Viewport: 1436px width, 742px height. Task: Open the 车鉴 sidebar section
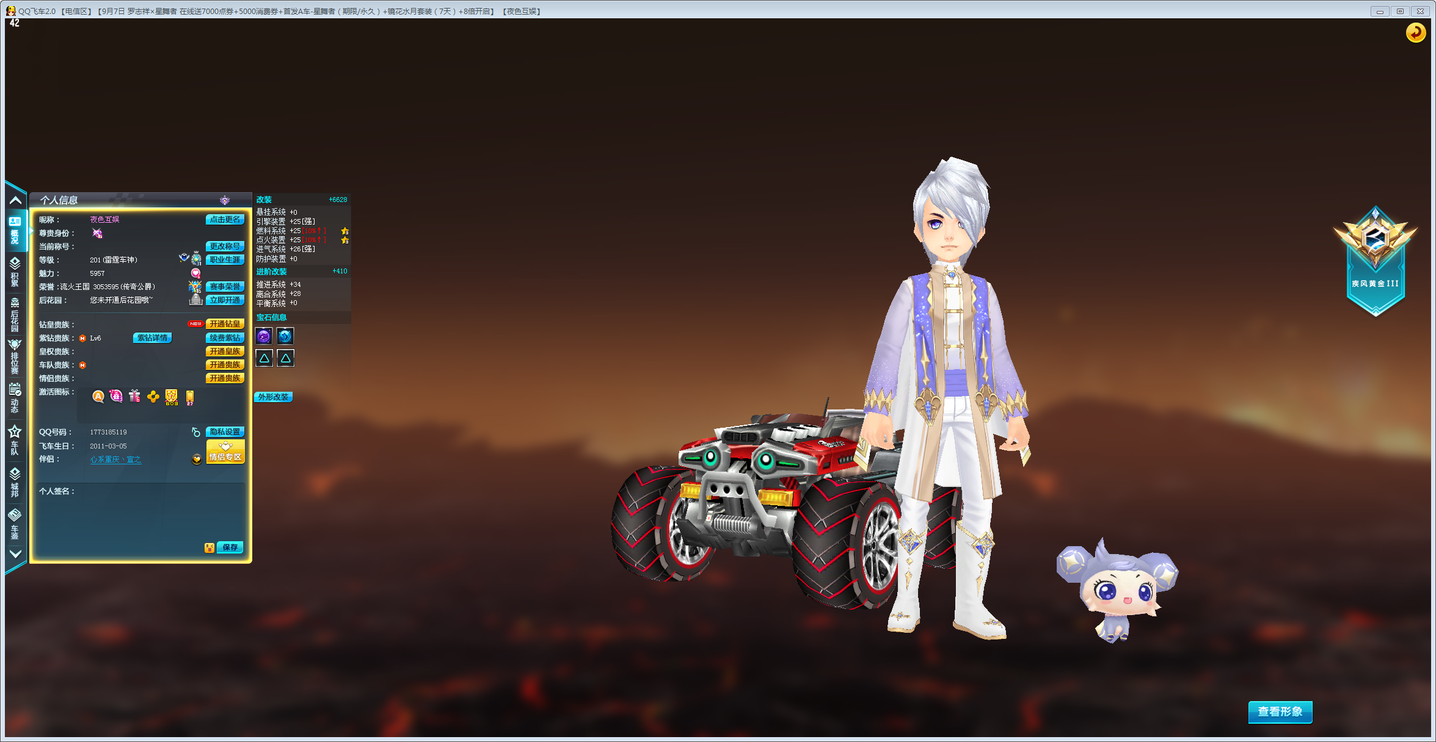[15, 524]
